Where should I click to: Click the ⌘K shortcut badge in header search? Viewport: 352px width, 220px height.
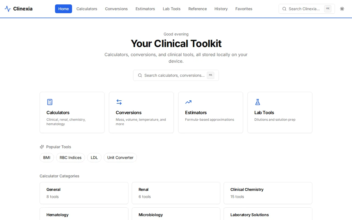(328, 9)
